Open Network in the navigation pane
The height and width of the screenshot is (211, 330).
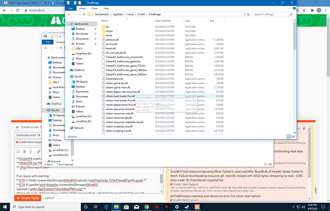(78, 128)
